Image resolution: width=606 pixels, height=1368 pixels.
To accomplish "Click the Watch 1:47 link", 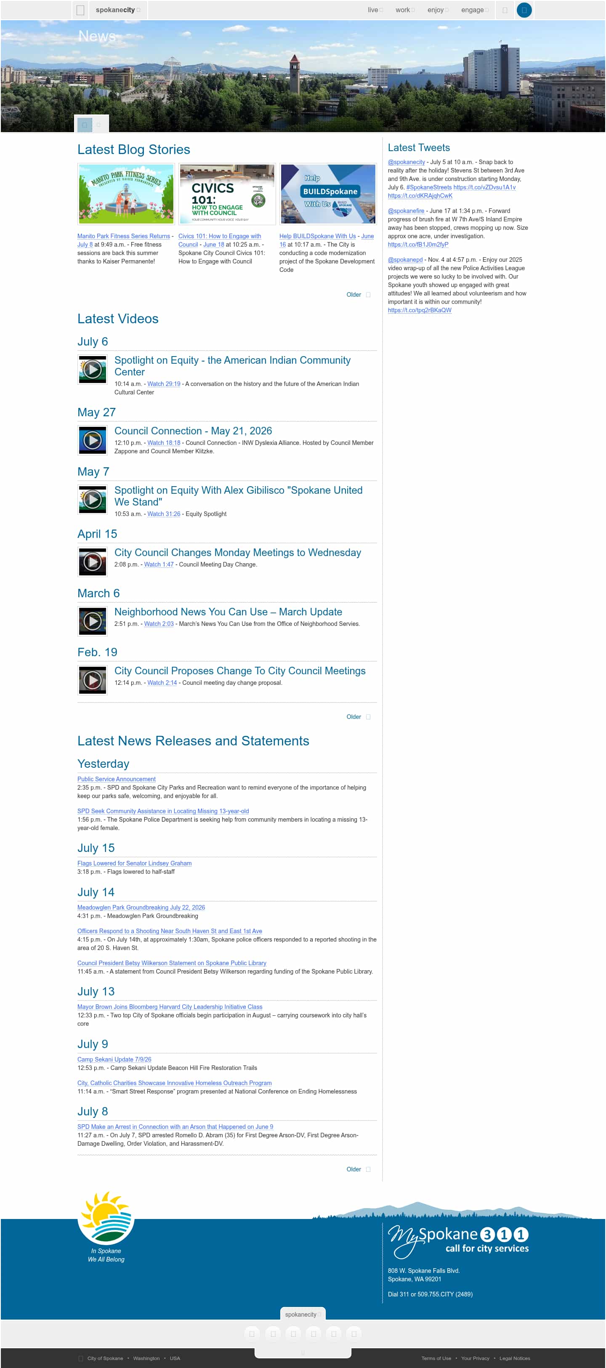I will pos(159,564).
